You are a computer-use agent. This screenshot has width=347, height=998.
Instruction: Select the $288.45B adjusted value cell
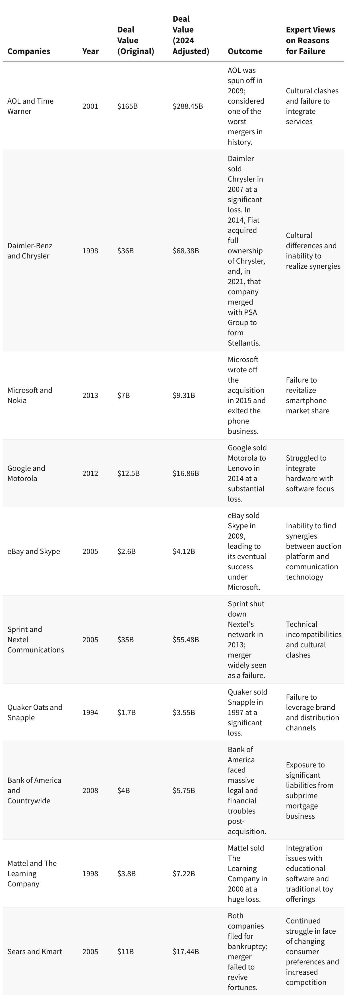coord(188,106)
